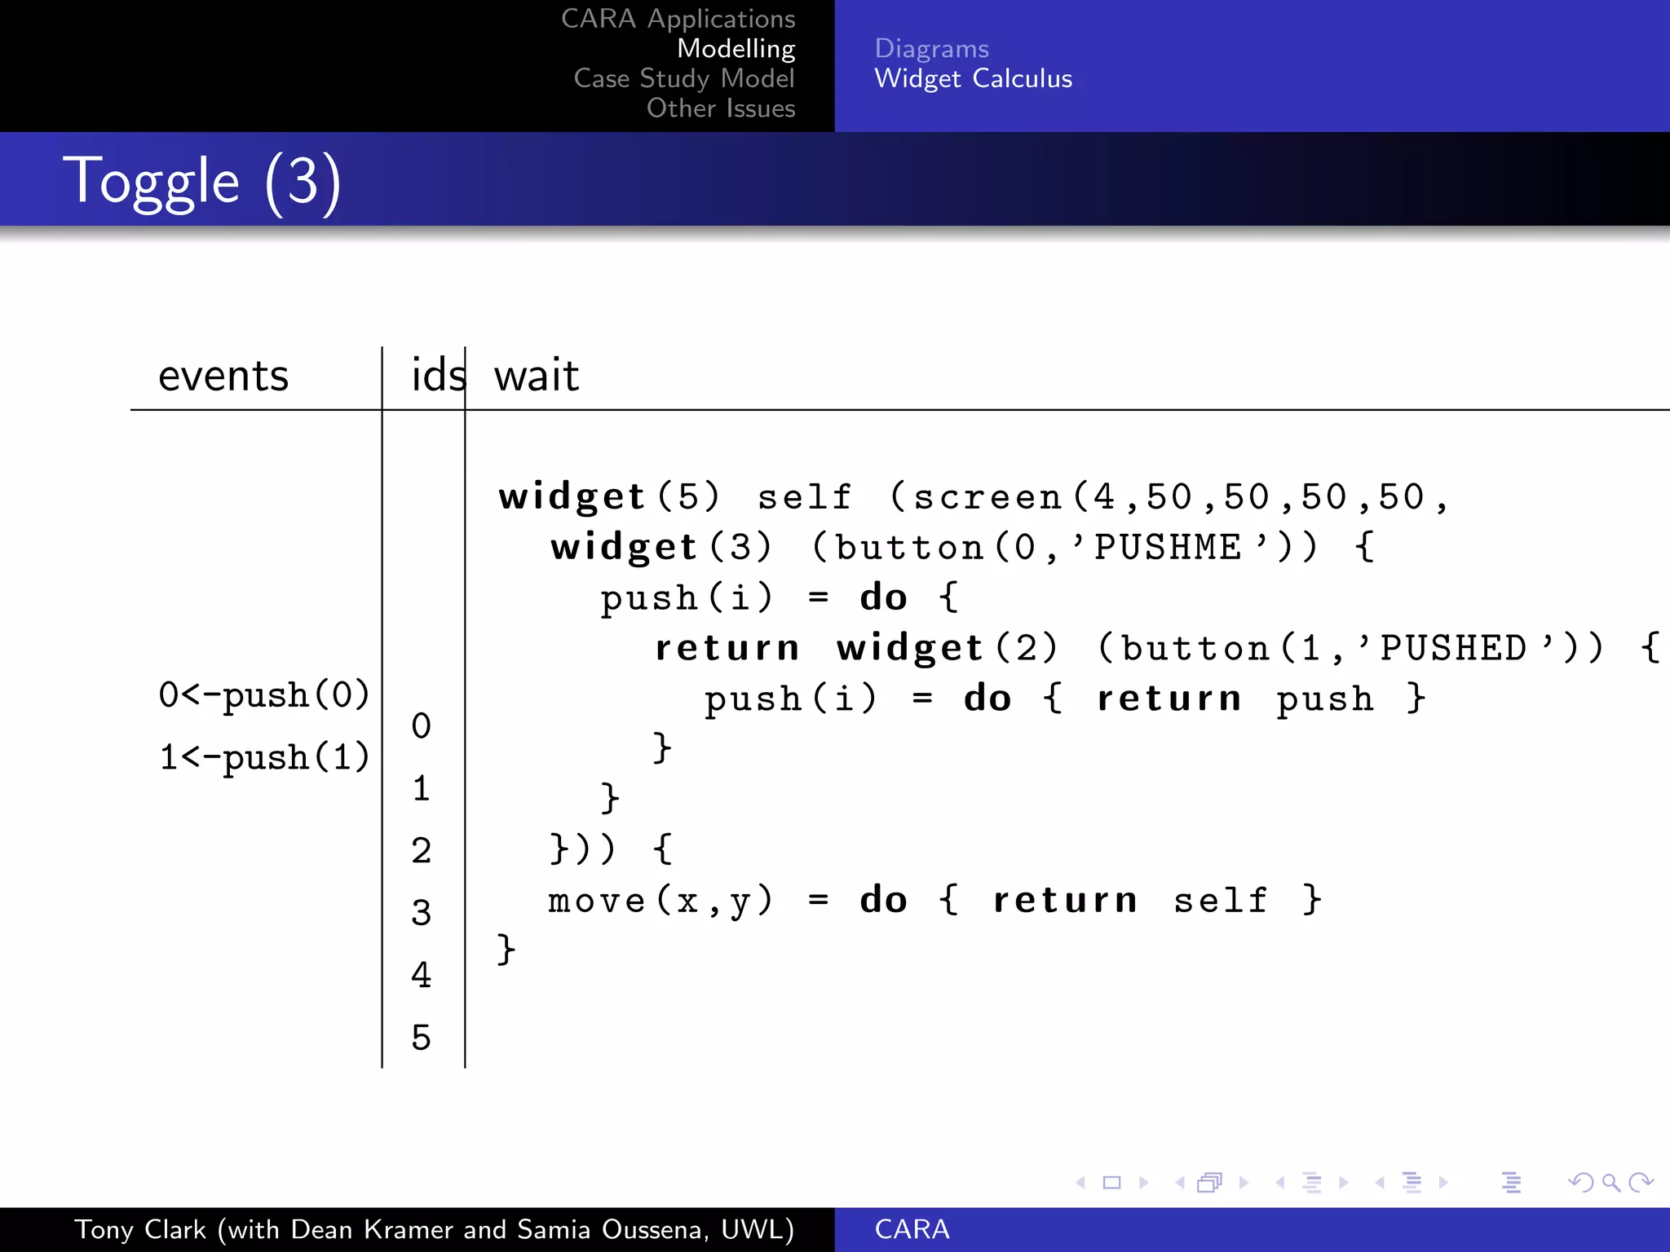Go to the previous frame arrow
The height and width of the screenshot is (1252, 1670).
[x=1180, y=1182]
